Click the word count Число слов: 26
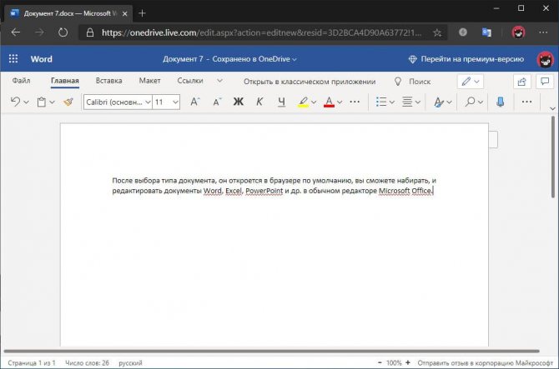The width and height of the screenshot is (559, 369). point(87,363)
